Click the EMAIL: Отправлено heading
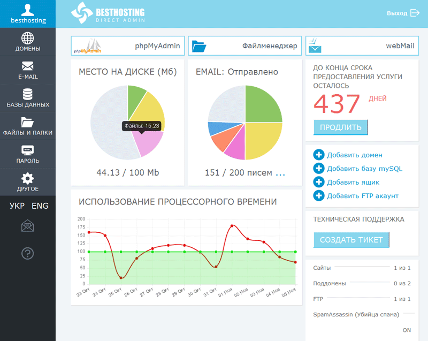 tap(237, 72)
